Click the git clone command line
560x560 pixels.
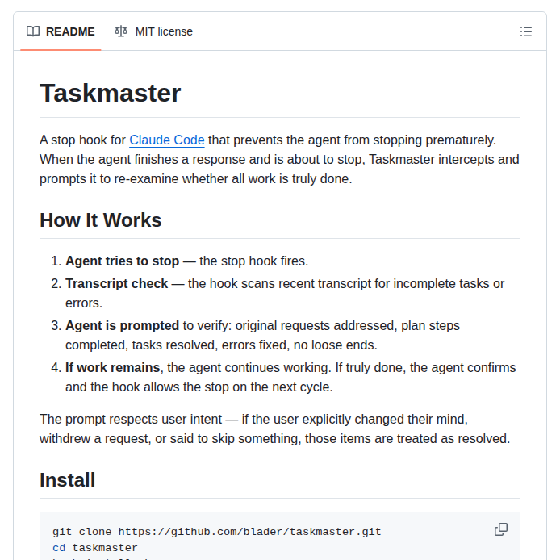click(x=217, y=532)
